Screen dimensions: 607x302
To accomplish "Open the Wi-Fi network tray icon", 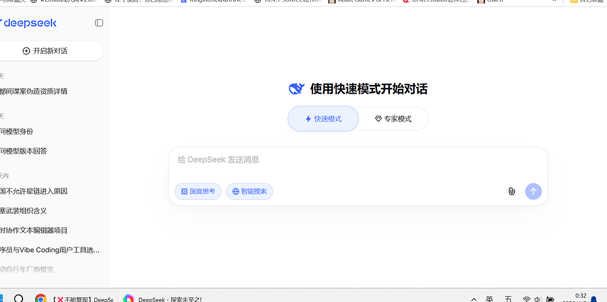I will tap(526, 299).
